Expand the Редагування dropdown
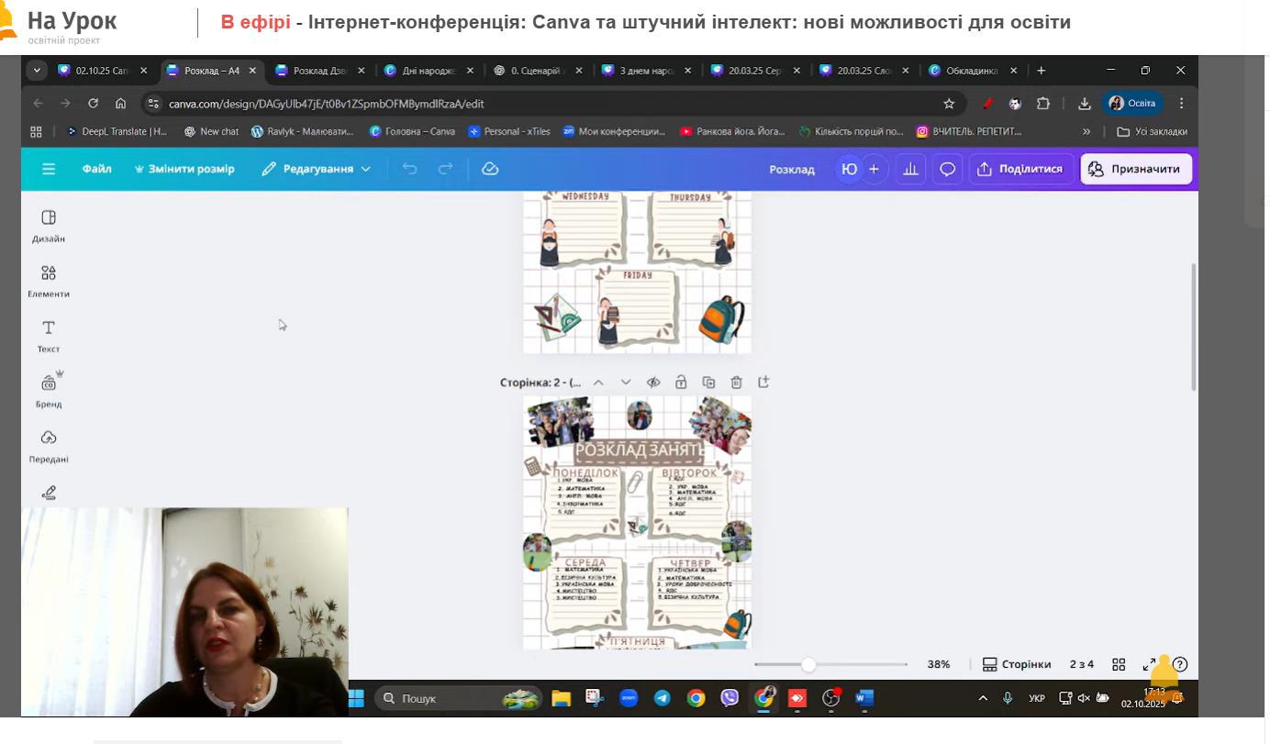 coord(317,169)
